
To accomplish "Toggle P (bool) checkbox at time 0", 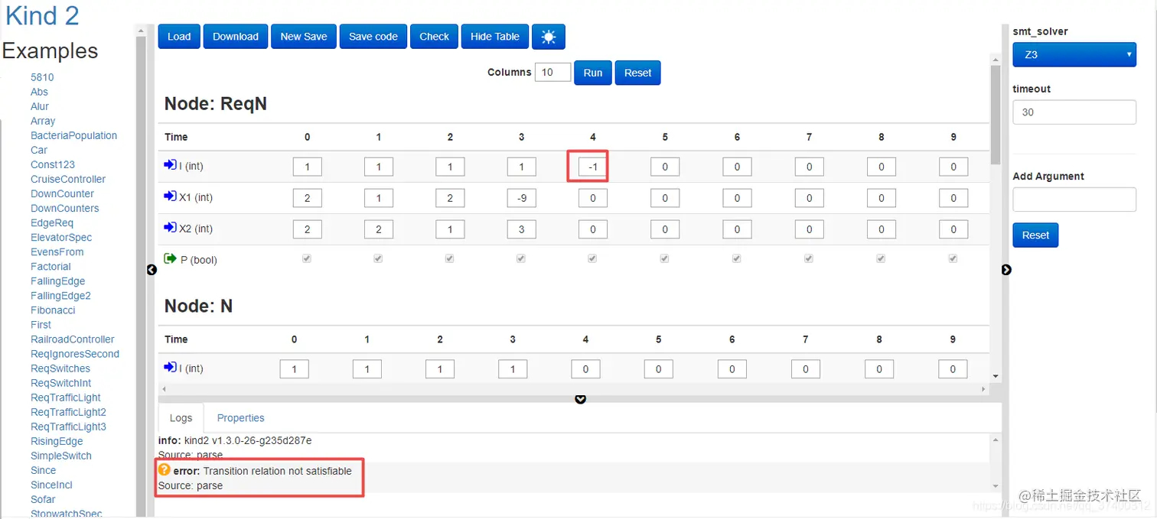I will pos(307,259).
